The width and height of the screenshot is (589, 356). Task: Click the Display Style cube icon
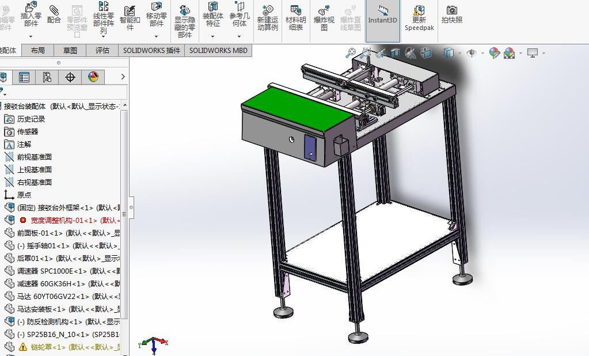pyautogui.click(x=449, y=53)
